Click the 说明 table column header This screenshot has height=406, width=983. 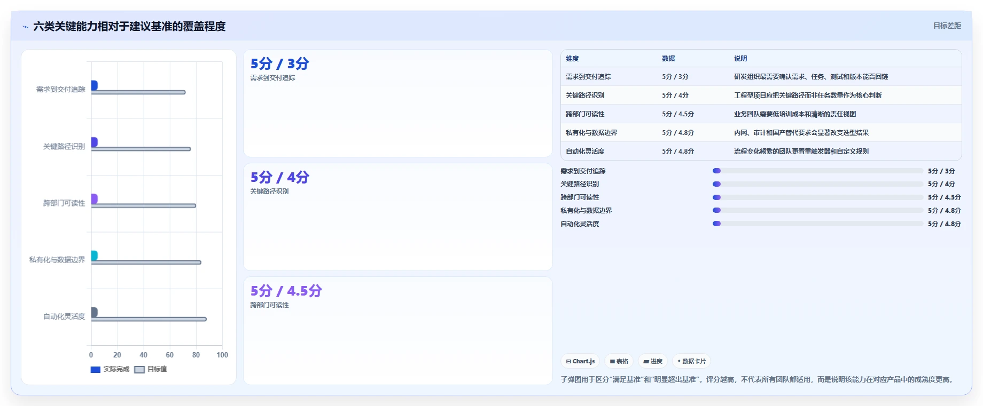[x=740, y=59]
